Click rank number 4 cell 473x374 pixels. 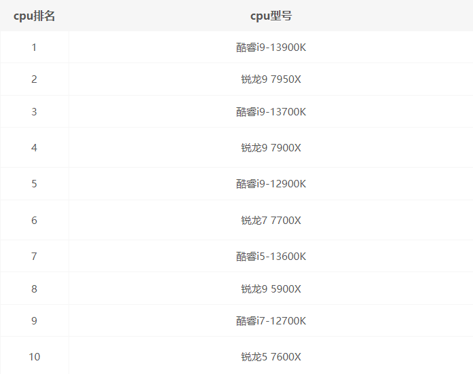[34, 148]
